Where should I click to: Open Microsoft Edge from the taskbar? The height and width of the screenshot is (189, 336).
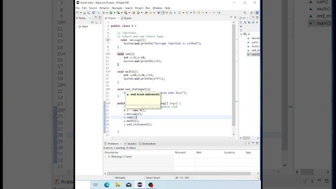point(107,185)
